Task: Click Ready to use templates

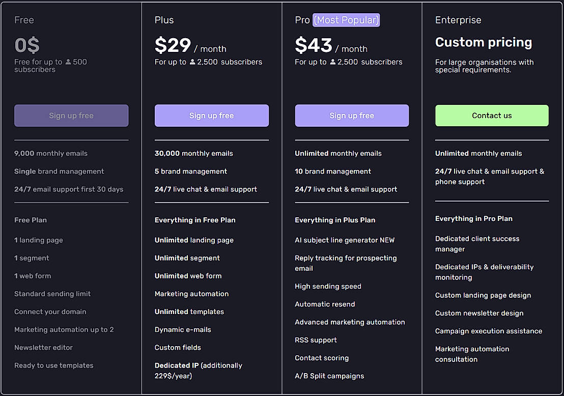Action: pyautogui.click(x=54, y=365)
